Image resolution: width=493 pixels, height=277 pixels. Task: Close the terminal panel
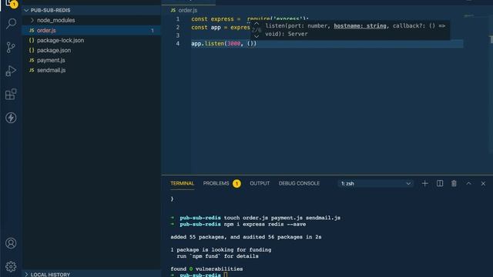point(483,183)
